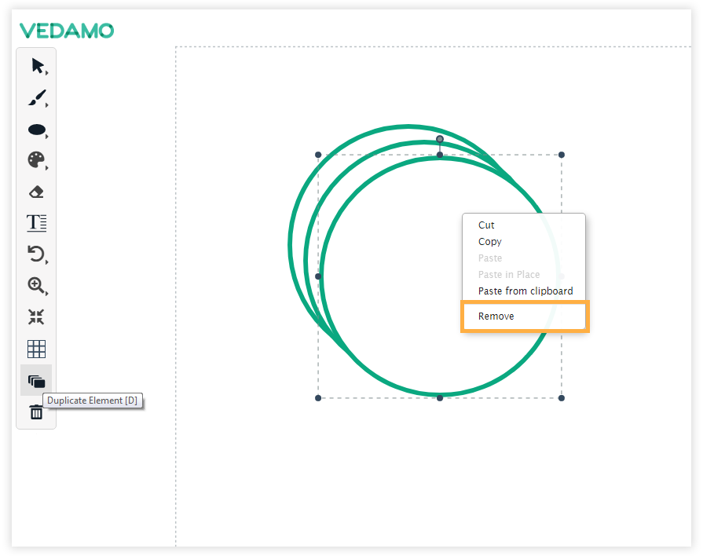Click the undo tool
The height and width of the screenshot is (556, 703).
(36, 254)
